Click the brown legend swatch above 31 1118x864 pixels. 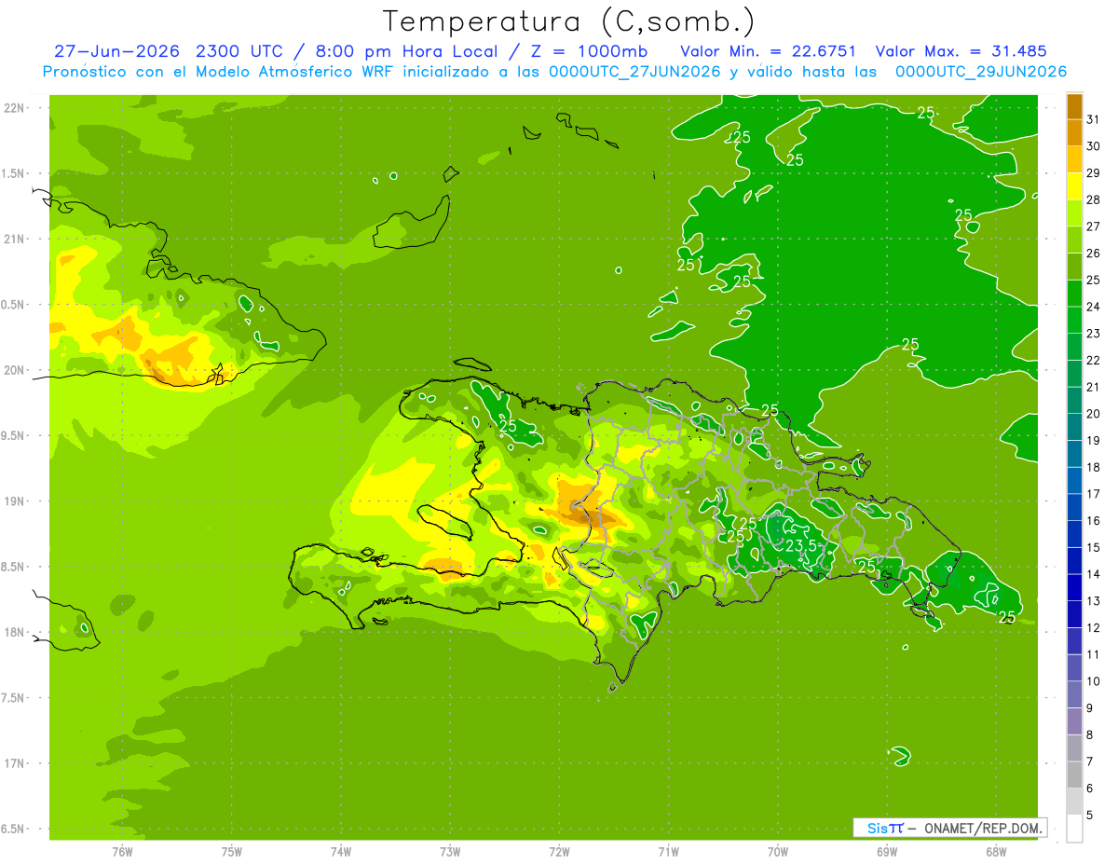[x=1074, y=105]
